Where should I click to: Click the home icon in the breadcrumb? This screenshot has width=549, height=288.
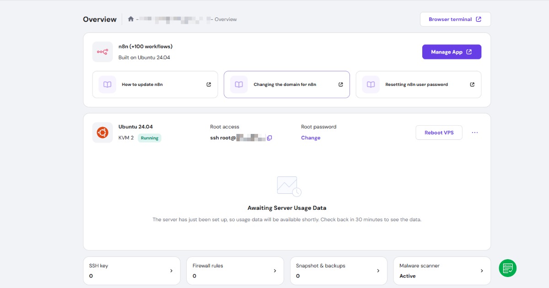[x=130, y=19]
